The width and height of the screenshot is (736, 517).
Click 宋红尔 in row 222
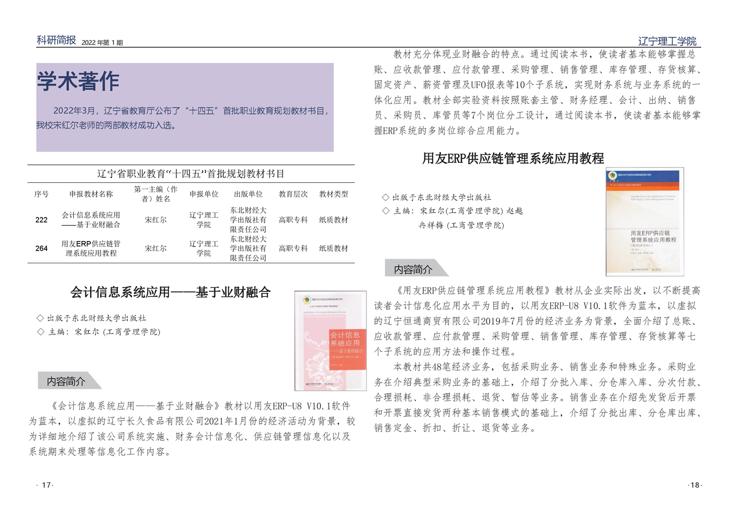click(x=156, y=220)
